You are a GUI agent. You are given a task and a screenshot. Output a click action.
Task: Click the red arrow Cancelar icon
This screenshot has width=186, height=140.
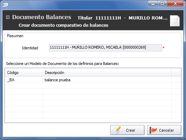[153, 130]
